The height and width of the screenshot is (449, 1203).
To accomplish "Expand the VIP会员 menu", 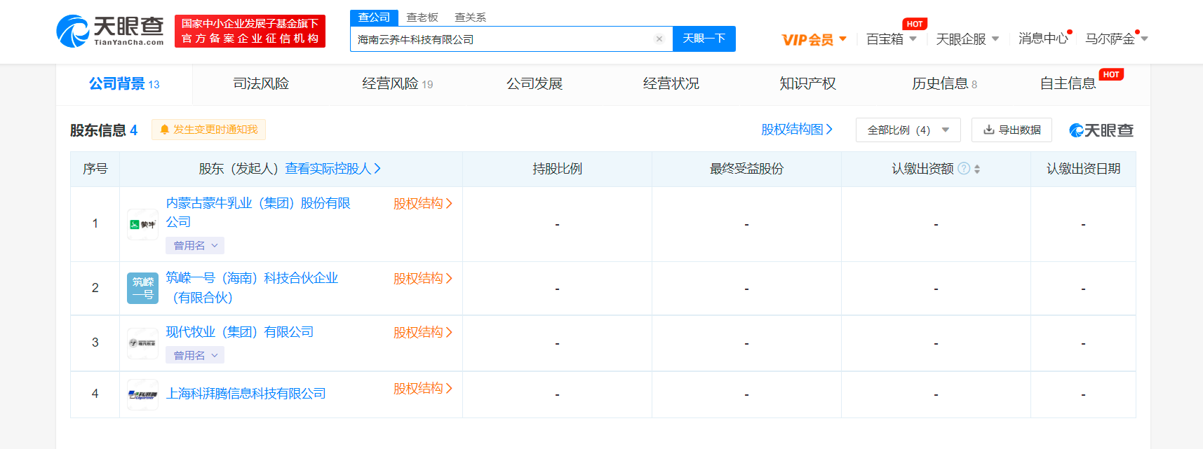I will tap(814, 39).
